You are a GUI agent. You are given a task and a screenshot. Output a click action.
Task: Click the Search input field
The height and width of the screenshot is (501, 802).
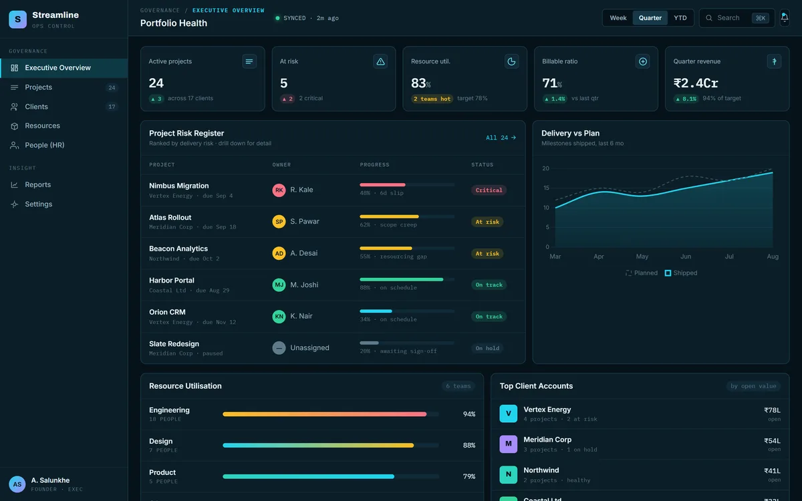pos(737,18)
